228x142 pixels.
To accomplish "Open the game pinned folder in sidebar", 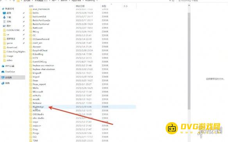I will coord(8,43).
